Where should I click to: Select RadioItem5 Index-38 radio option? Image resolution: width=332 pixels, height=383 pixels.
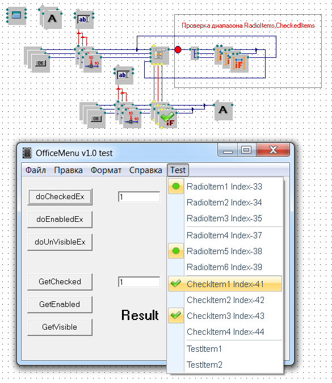[225, 251]
